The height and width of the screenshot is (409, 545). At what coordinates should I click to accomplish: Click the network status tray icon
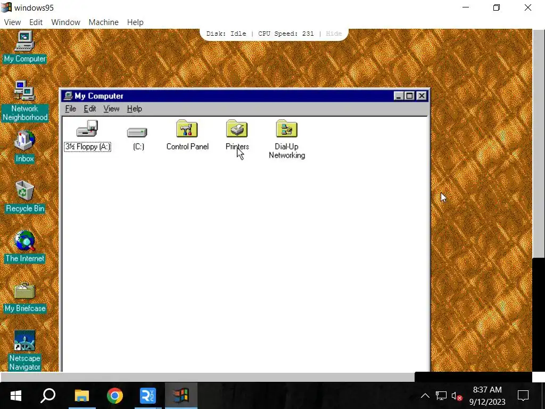pos(441,396)
